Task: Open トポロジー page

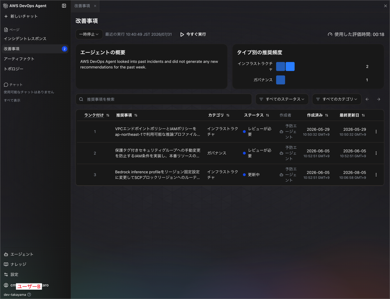Action: pyautogui.click(x=13, y=69)
